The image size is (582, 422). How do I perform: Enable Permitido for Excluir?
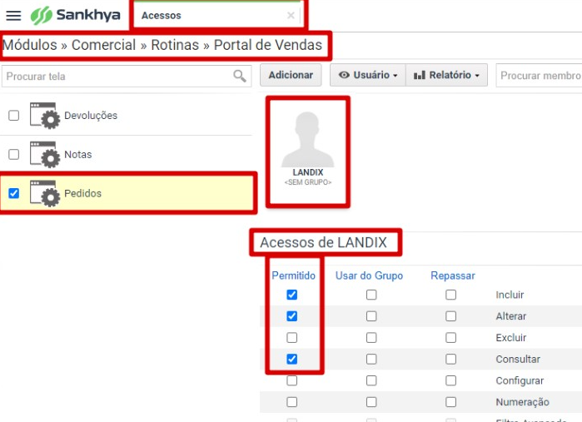tap(291, 338)
